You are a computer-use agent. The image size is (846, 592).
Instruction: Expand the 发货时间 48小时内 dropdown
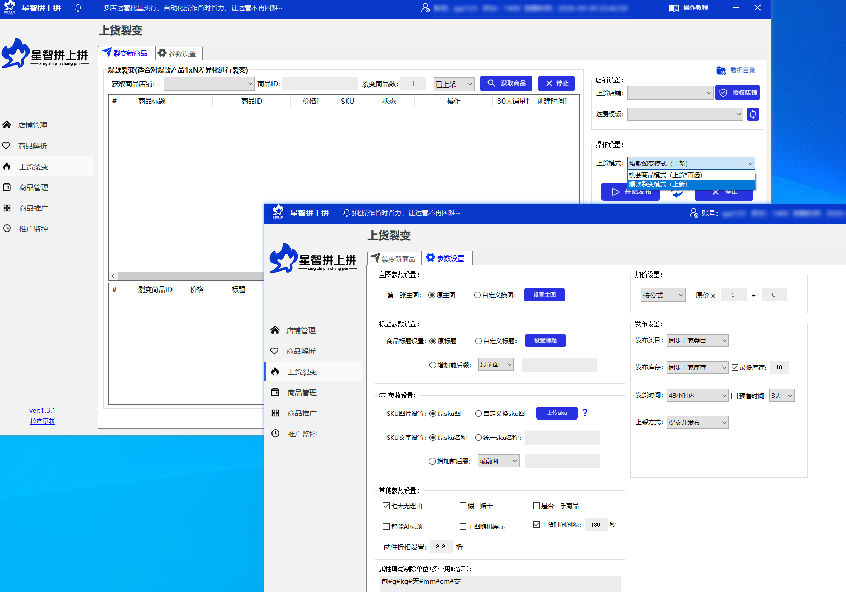pos(697,395)
